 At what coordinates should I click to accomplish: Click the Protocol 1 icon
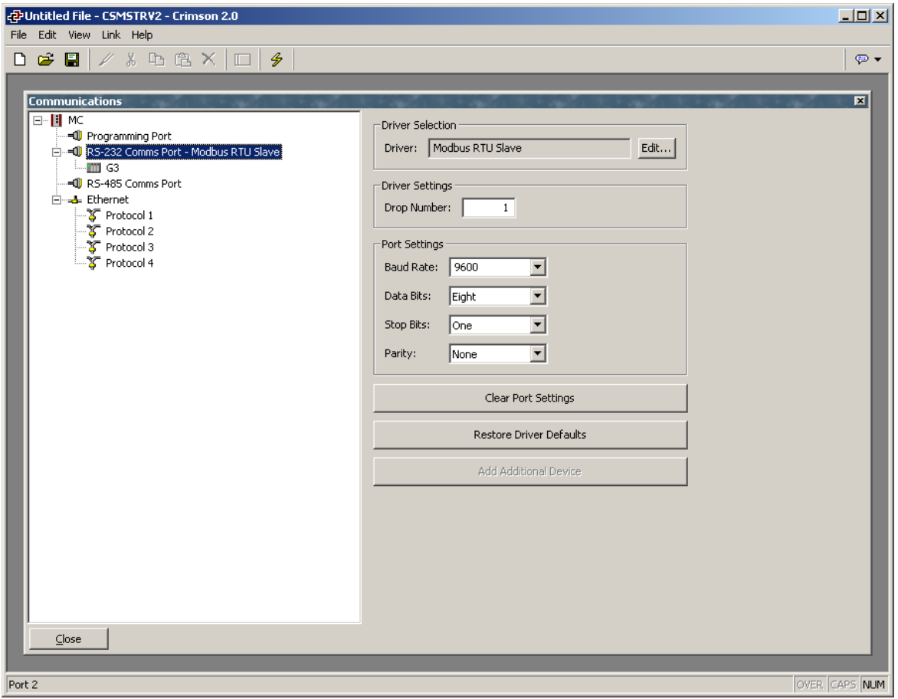pyautogui.click(x=94, y=215)
